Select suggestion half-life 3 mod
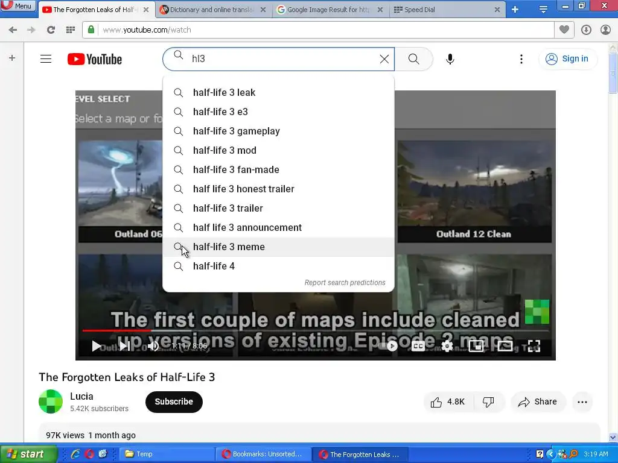This screenshot has width=618, height=463. point(278,150)
